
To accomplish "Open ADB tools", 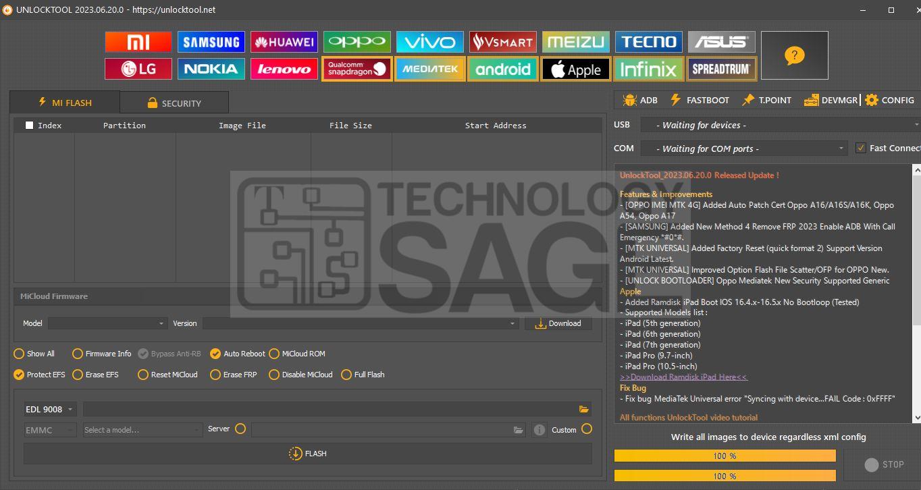I will click(639, 100).
